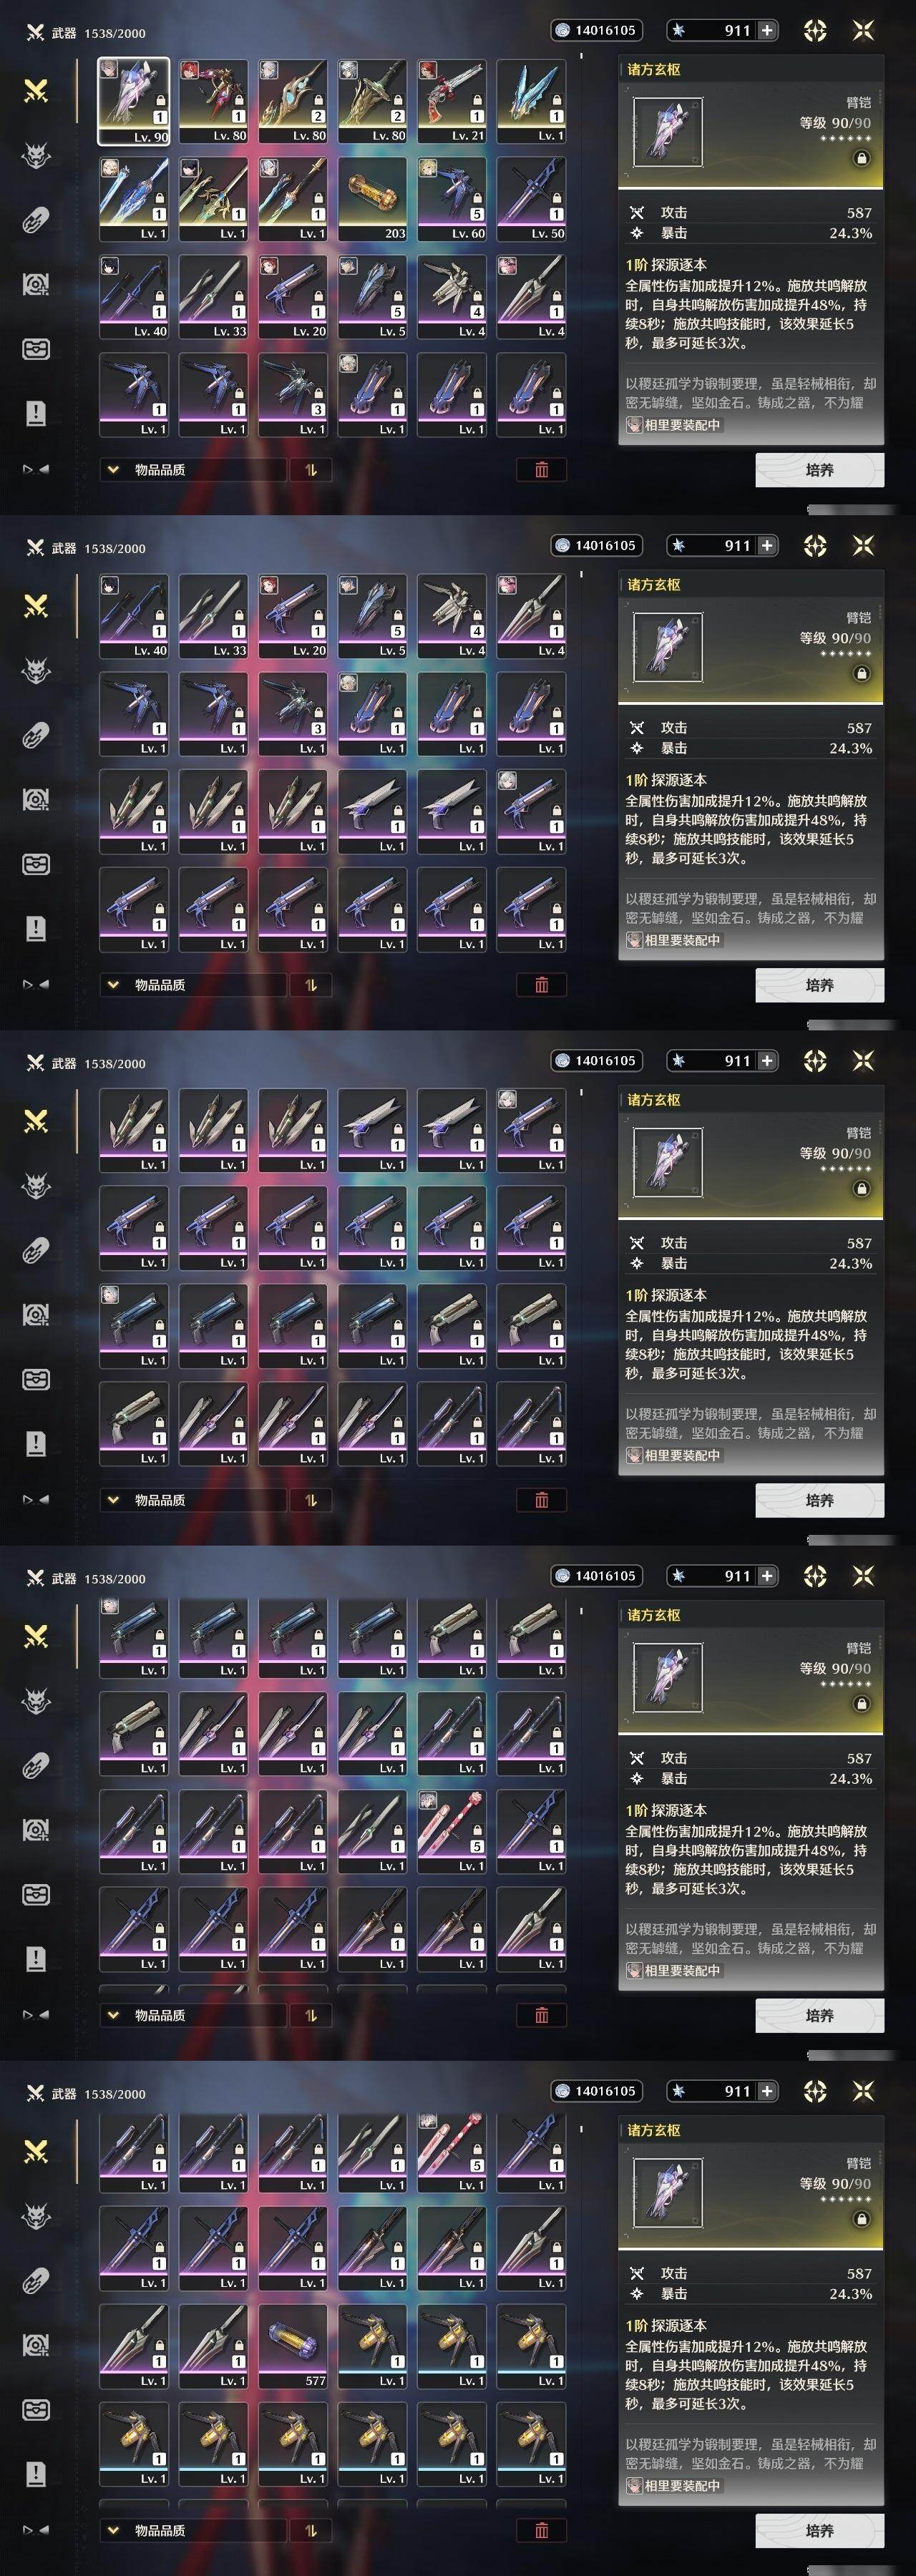Screen dimensions: 916x2576
Task: Select the Lv. 21 pistol weapon
Action: point(452,101)
